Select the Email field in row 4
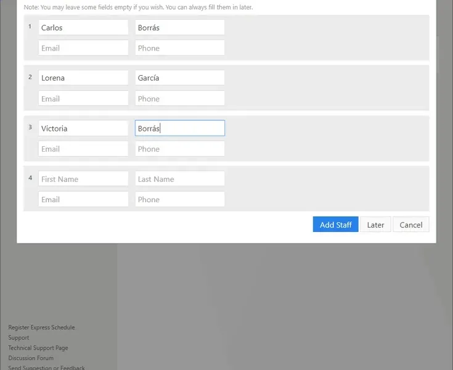453x370 pixels. tap(83, 199)
